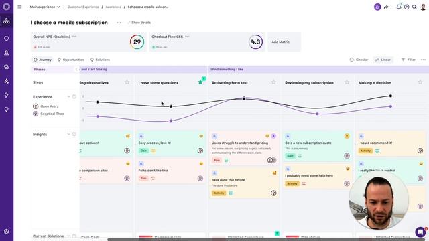Open the Filter button
This screenshot has height=241, width=429.
408,60
